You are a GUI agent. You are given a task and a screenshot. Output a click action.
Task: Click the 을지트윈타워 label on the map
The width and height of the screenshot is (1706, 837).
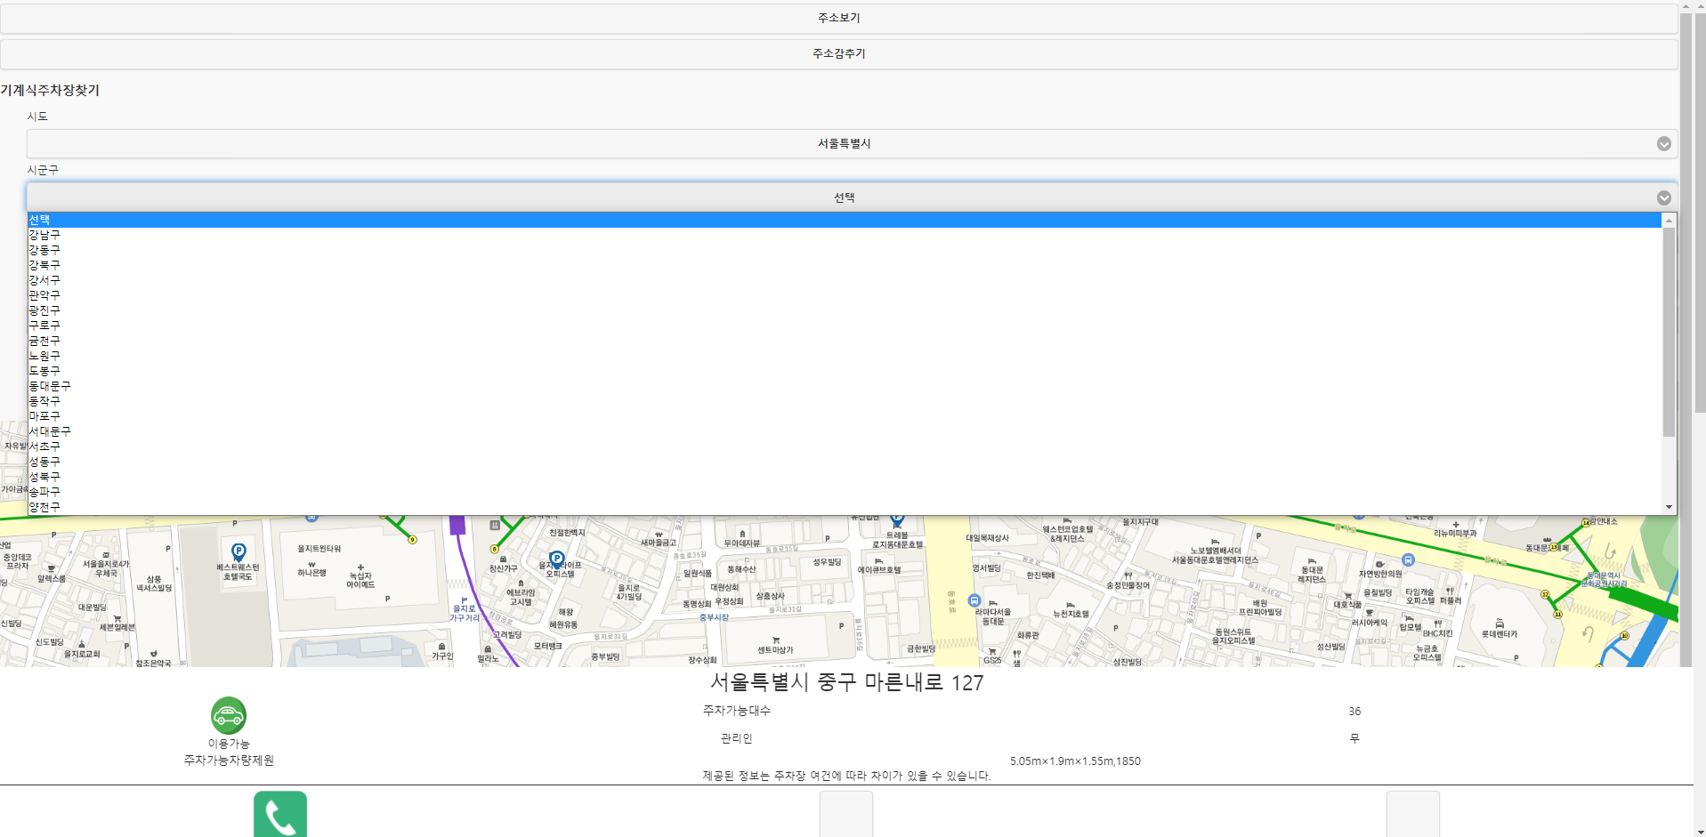(319, 549)
